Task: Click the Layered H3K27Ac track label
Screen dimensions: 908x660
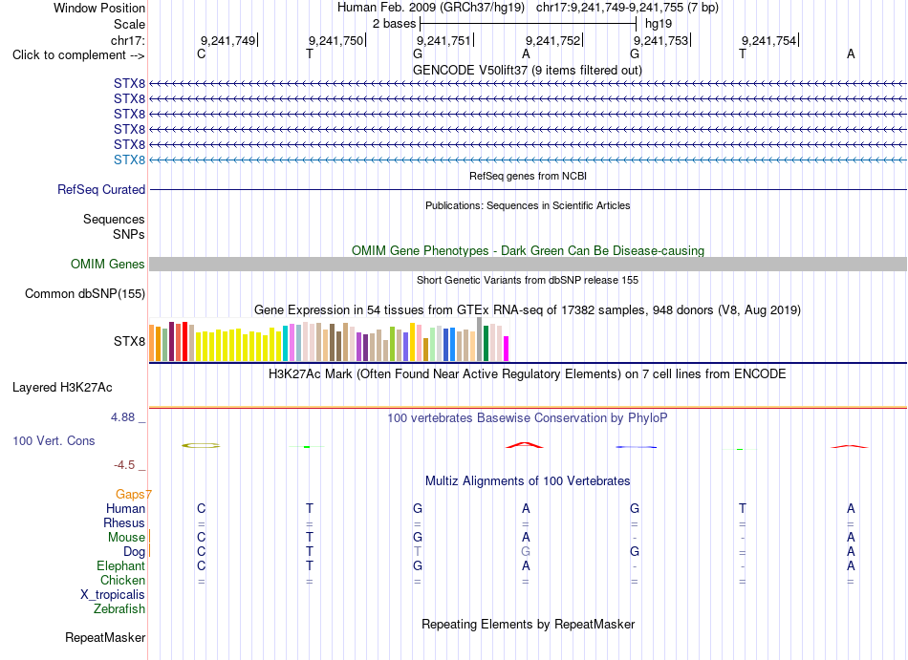Action: pos(62,387)
